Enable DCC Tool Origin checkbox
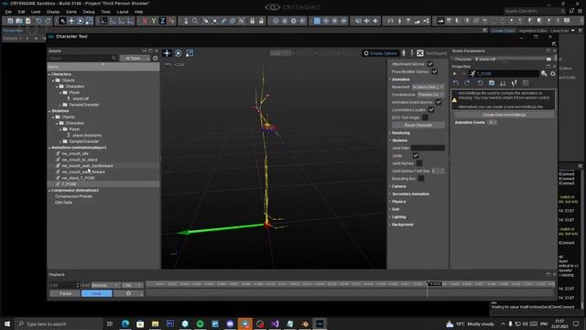Image resolution: width=586 pixels, height=330 pixels. pos(425,117)
